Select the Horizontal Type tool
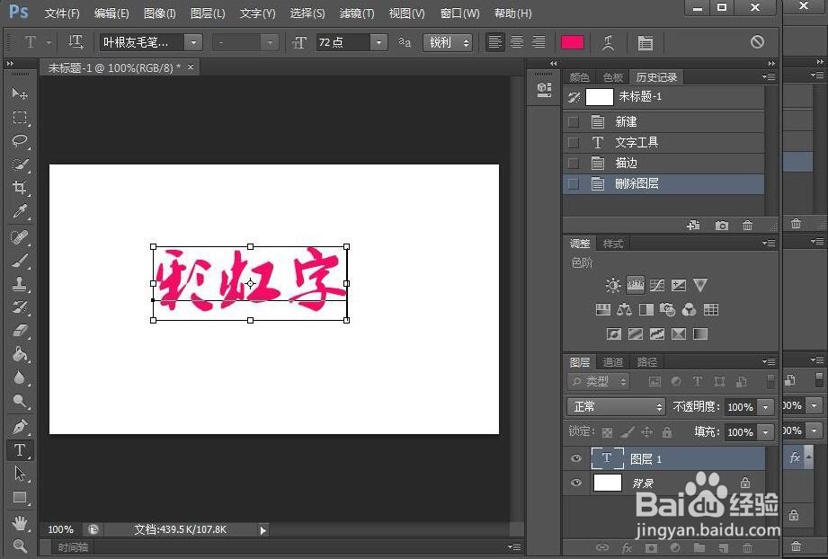828x559 pixels. 20,449
